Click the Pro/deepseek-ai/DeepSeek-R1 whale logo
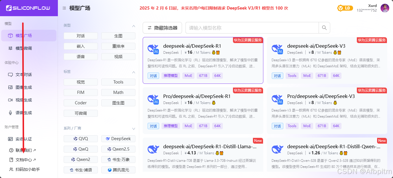Screen dimensions: 393x178 (x=153, y=99)
